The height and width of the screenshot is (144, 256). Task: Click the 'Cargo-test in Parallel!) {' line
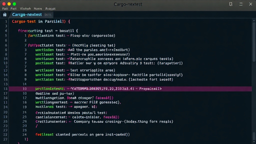[41, 21]
